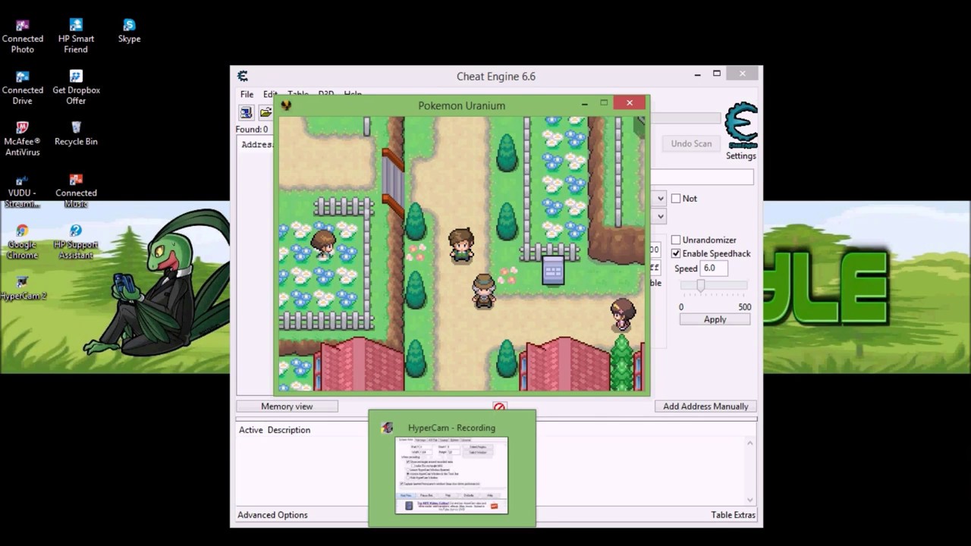The image size is (971, 546).
Task: Click the HyperCam recording window thumbnail
Action: click(x=451, y=476)
